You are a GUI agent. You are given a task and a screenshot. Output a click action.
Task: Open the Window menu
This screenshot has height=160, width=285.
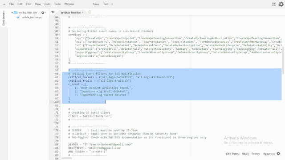[69, 4]
